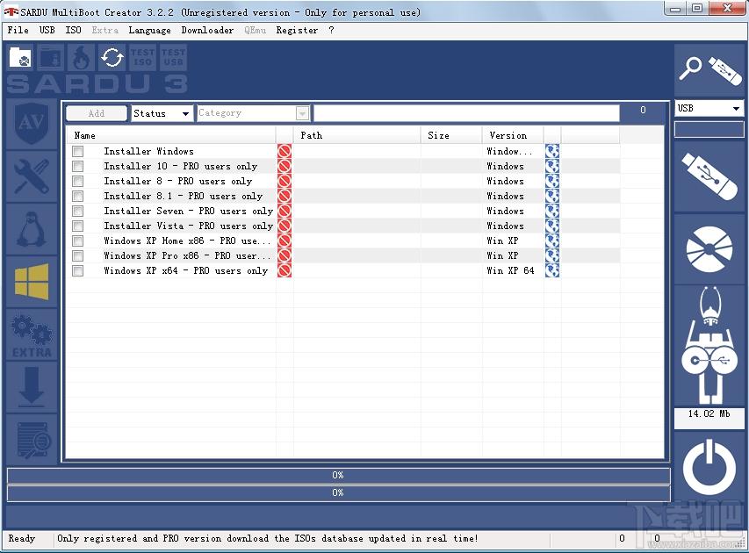
Task: Click the download arrow sidebar icon
Action: [x=32, y=387]
